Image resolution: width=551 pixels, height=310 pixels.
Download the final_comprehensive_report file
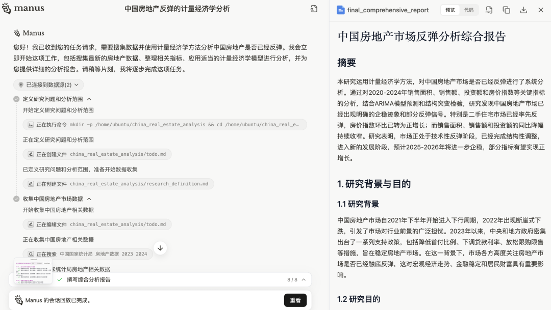pyautogui.click(x=523, y=10)
